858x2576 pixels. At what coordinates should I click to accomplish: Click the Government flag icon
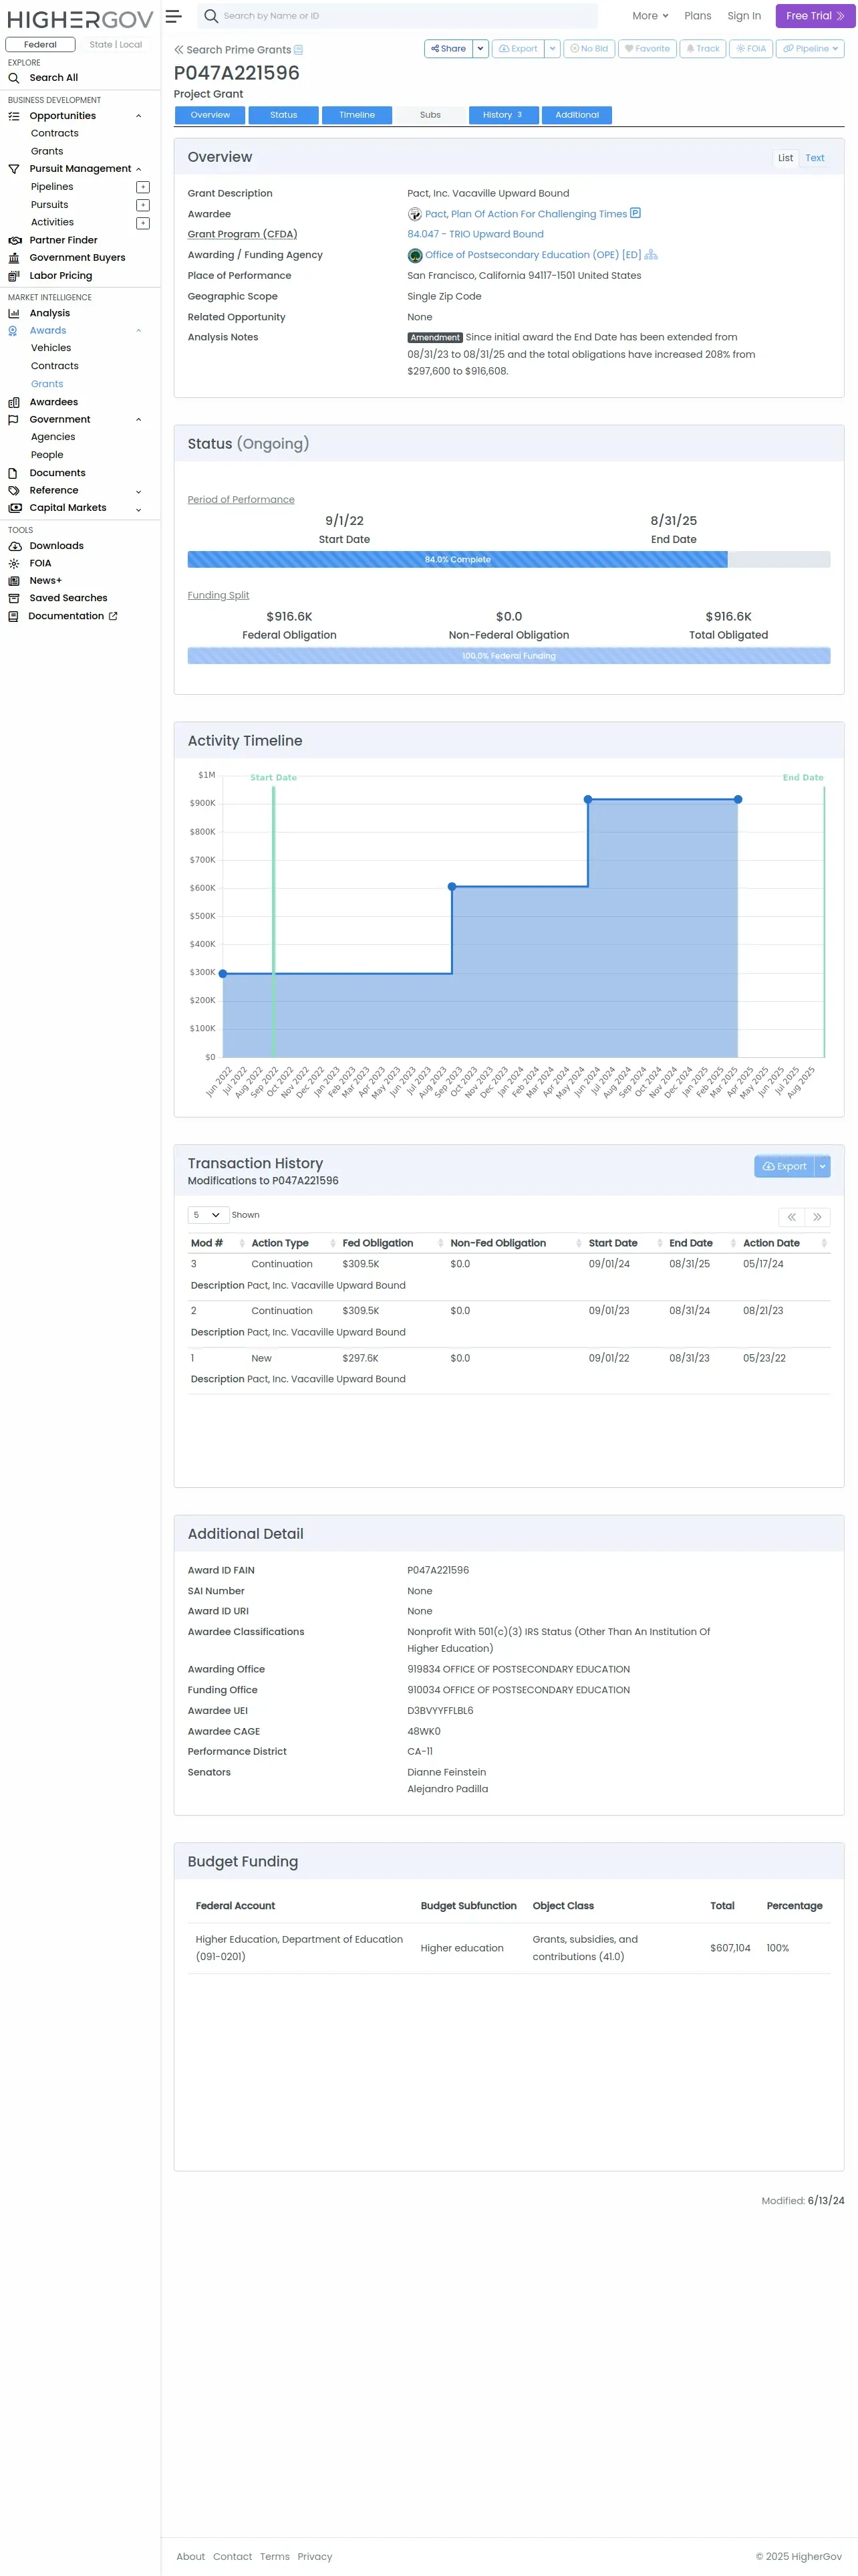pyautogui.click(x=14, y=420)
